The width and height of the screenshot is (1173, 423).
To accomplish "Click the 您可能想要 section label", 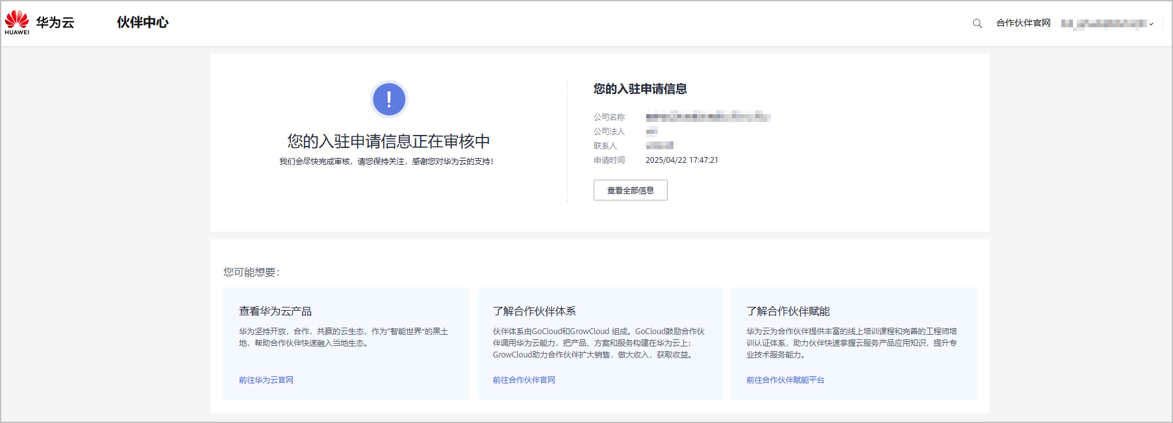I will (x=251, y=272).
